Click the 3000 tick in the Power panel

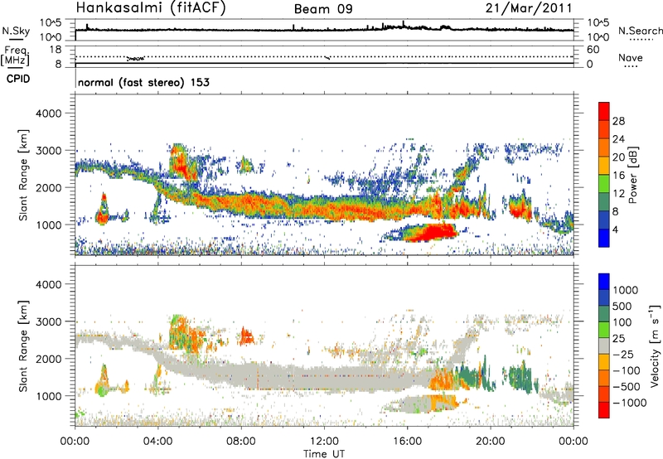(x=48, y=151)
